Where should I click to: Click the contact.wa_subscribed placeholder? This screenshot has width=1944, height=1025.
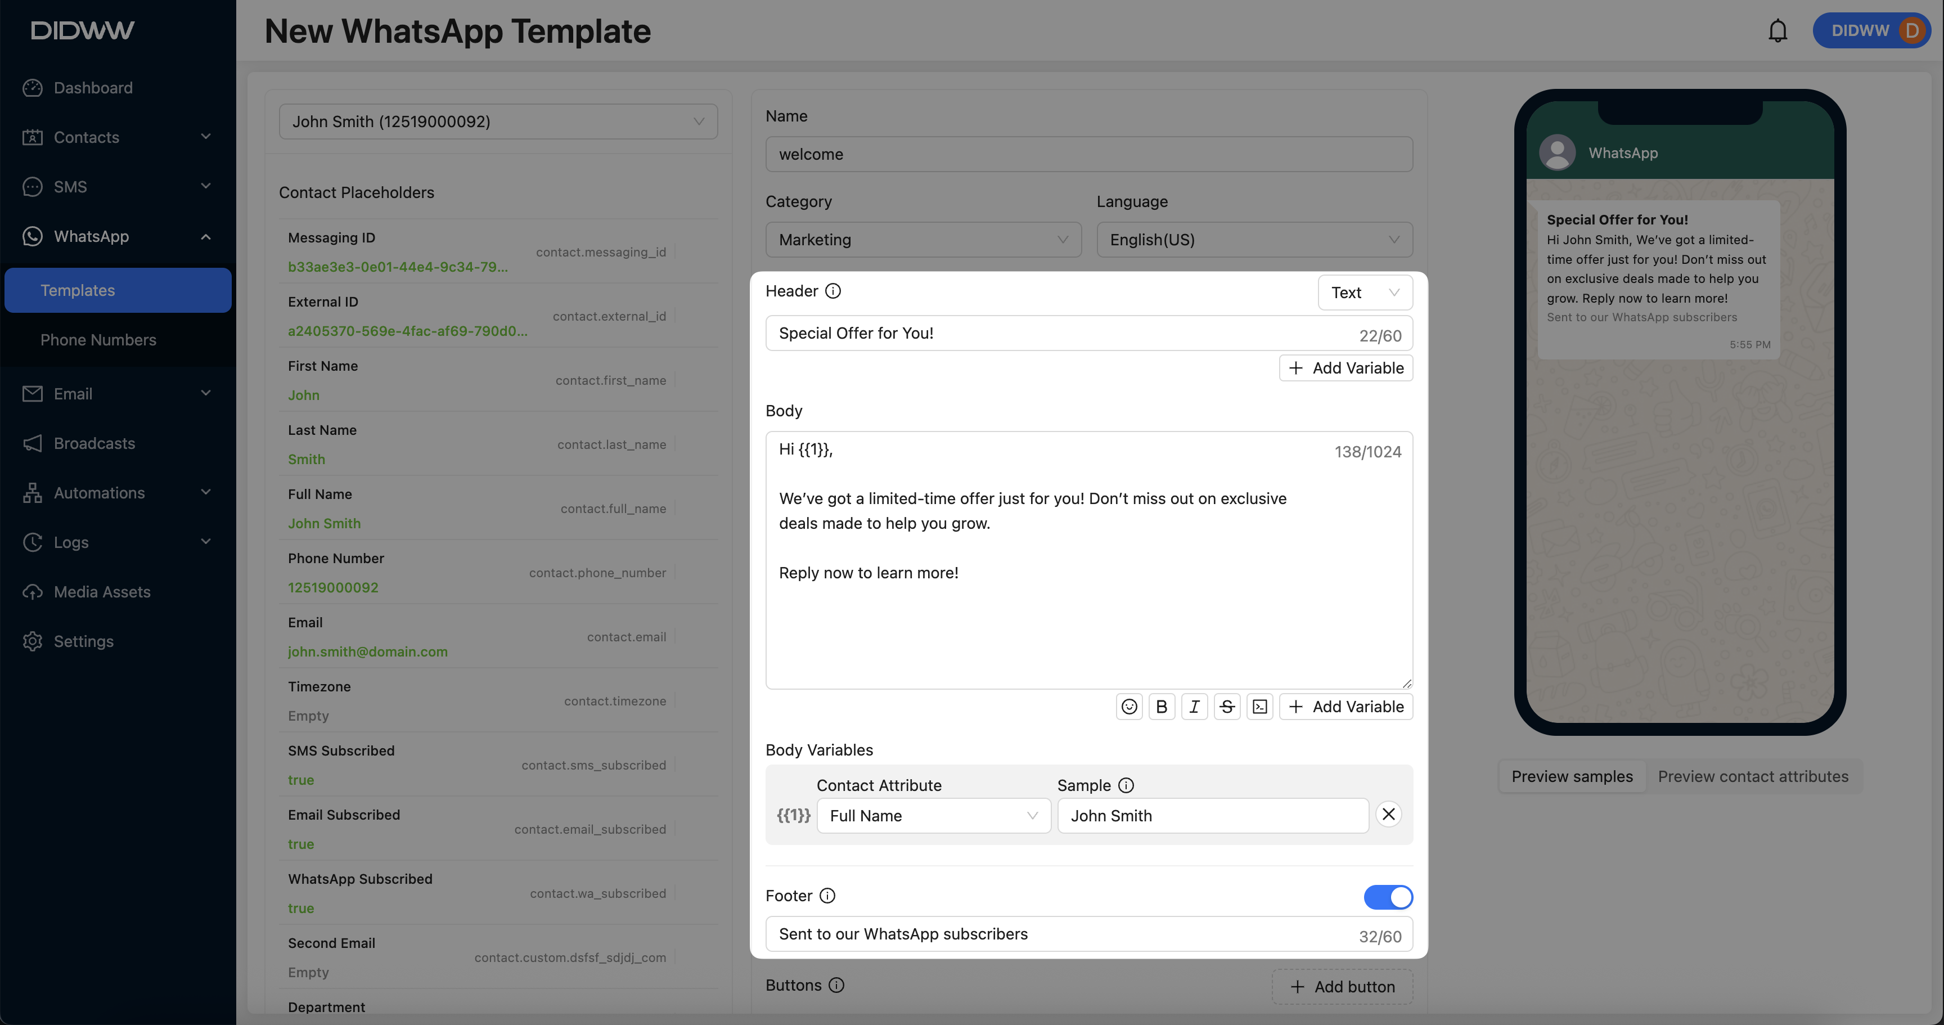[598, 893]
